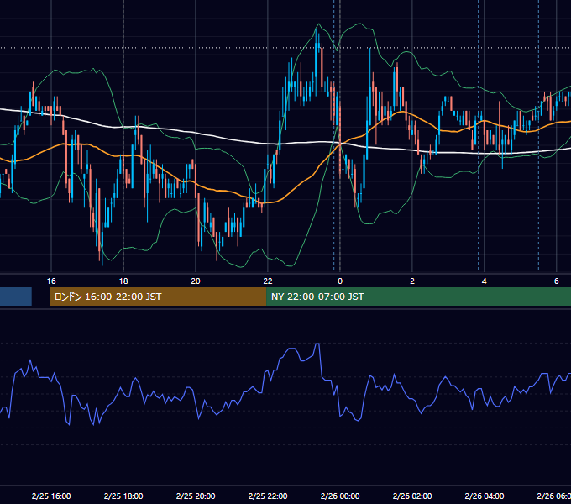
Task: Click the 22 hour label on chart axis
Action: click(268, 281)
